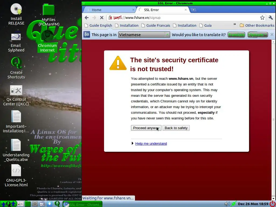Viewport: 276px width, 207px height.
Task: Click the volume speaker tray icon
Action: click(x=227, y=204)
